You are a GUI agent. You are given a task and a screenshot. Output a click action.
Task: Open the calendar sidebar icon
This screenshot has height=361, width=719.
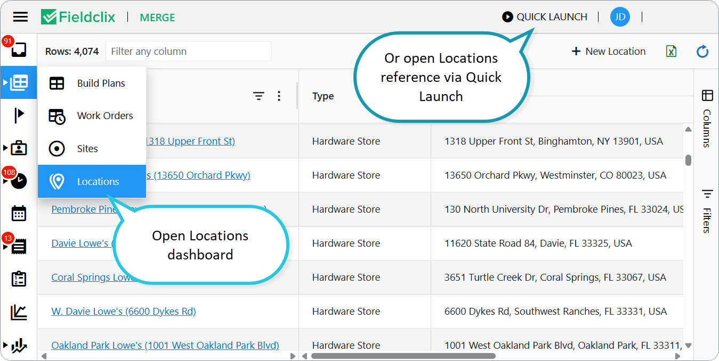pyautogui.click(x=19, y=213)
